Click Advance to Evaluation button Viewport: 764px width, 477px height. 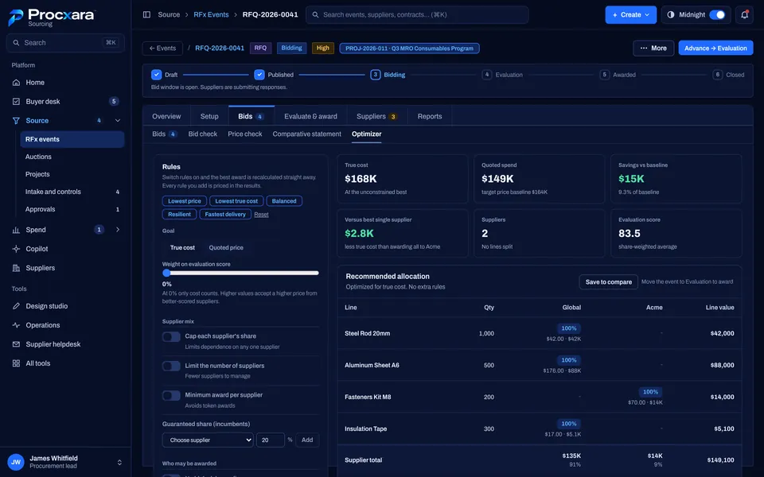pyautogui.click(x=715, y=48)
